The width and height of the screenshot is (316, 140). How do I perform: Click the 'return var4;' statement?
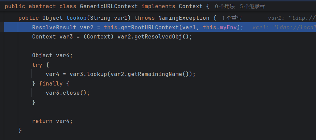click(52, 121)
